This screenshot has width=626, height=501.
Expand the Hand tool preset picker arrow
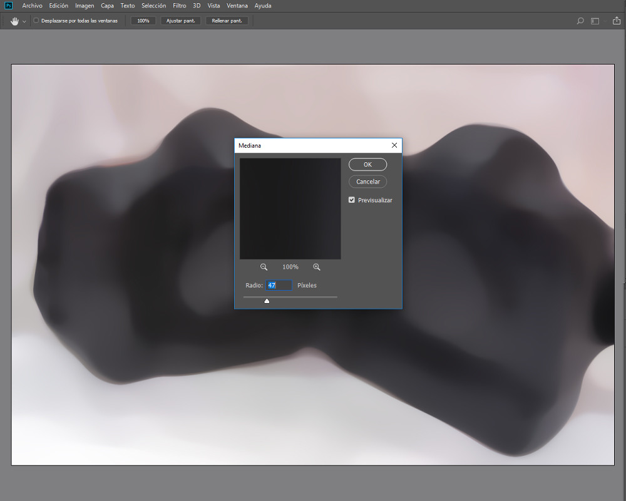click(x=24, y=21)
